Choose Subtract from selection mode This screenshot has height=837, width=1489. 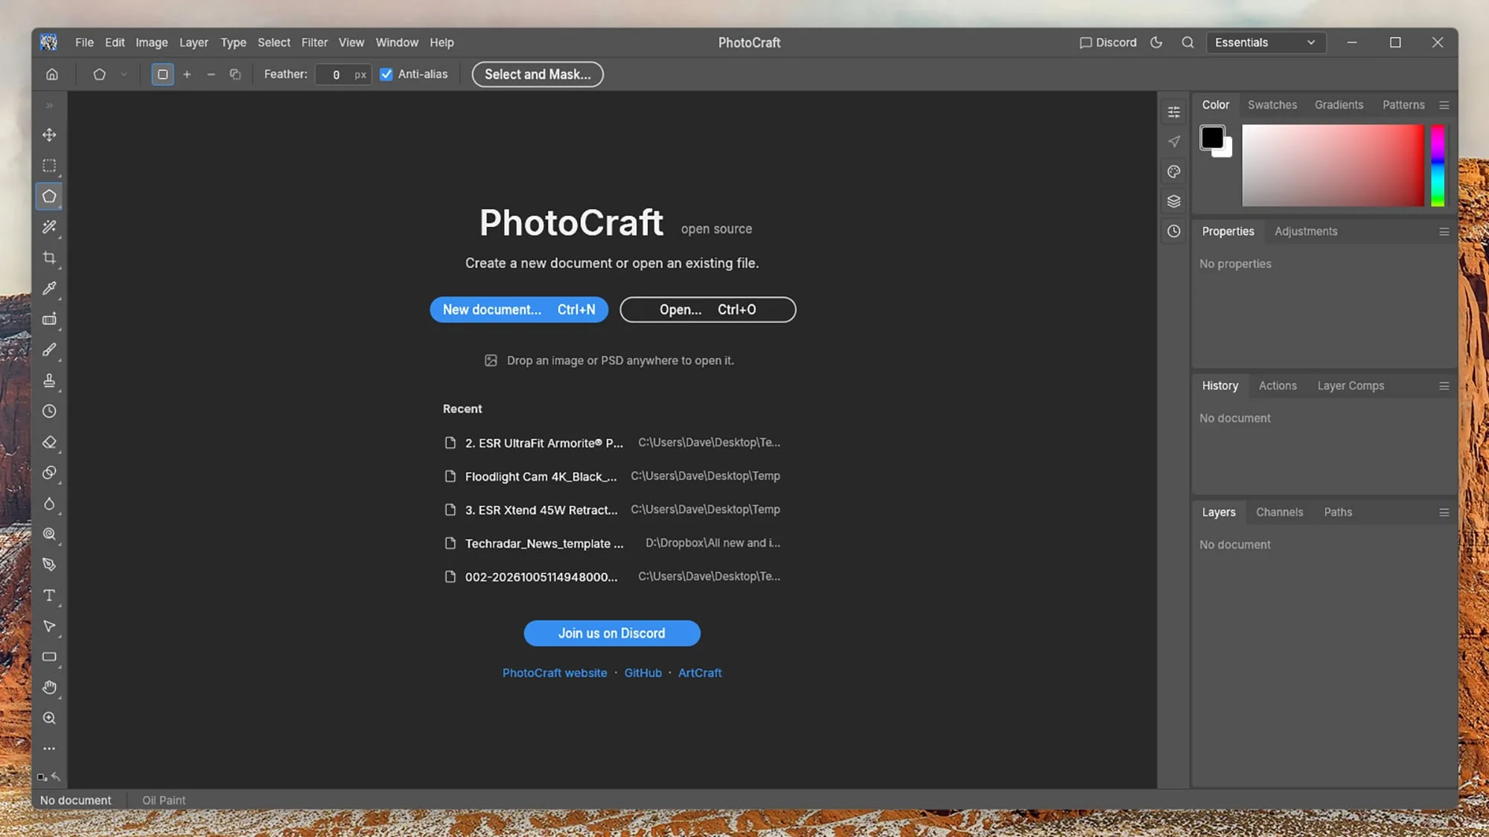[x=211, y=74]
